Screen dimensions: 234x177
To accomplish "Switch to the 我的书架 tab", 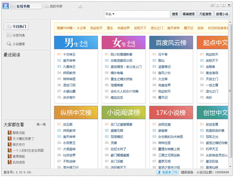I will click(x=53, y=6).
